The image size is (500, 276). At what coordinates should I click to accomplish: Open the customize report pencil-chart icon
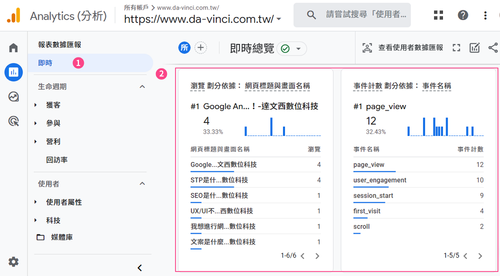474,48
